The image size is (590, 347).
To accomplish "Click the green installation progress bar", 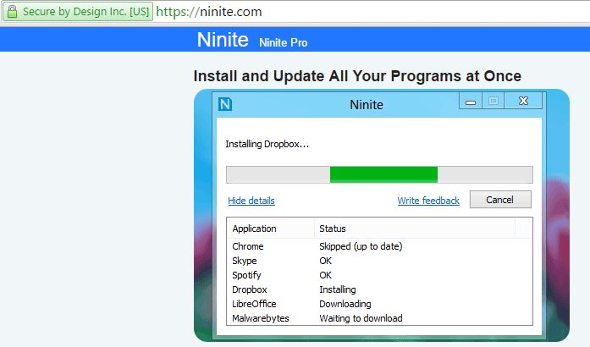I will point(379,174).
